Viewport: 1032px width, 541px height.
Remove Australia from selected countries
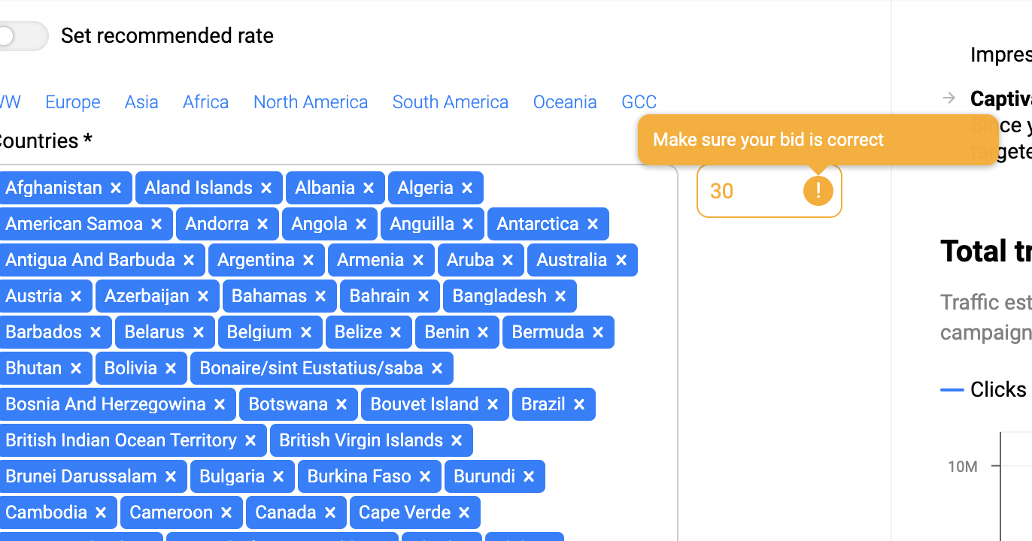coord(621,260)
